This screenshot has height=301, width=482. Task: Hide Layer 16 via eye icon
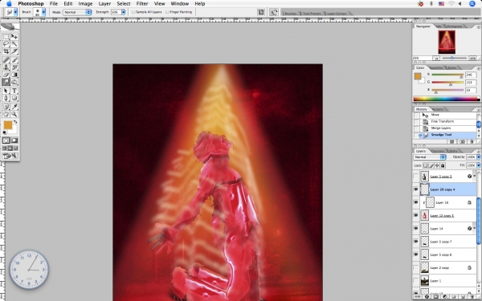click(416, 202)
